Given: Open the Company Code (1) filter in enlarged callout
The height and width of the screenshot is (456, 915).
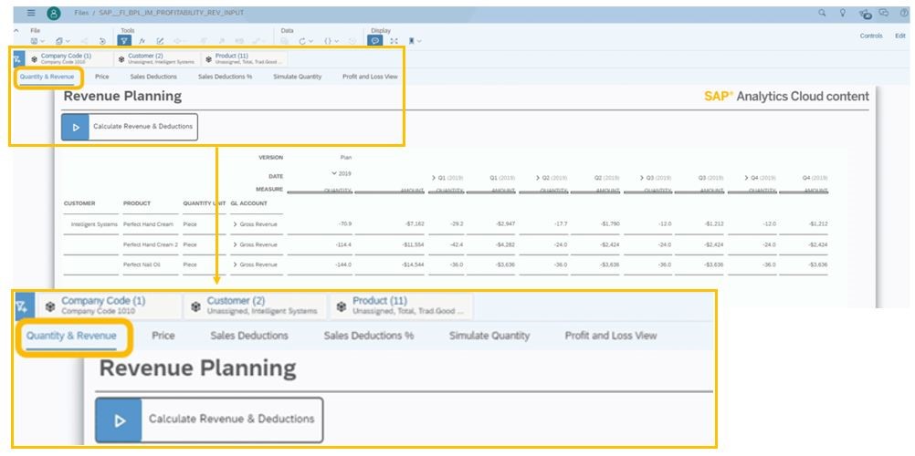Looking at the screenshot, I should coord(110,306).
